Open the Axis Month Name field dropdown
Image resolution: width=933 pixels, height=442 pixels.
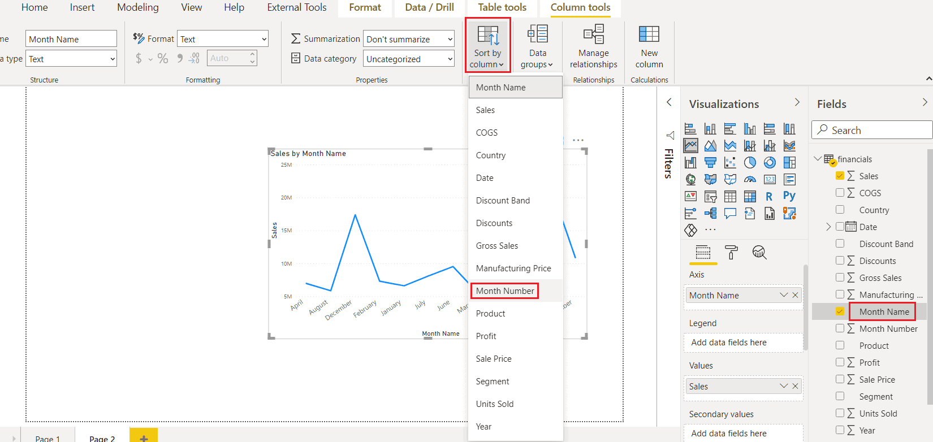pyautogui.click(x=784, y=295)
